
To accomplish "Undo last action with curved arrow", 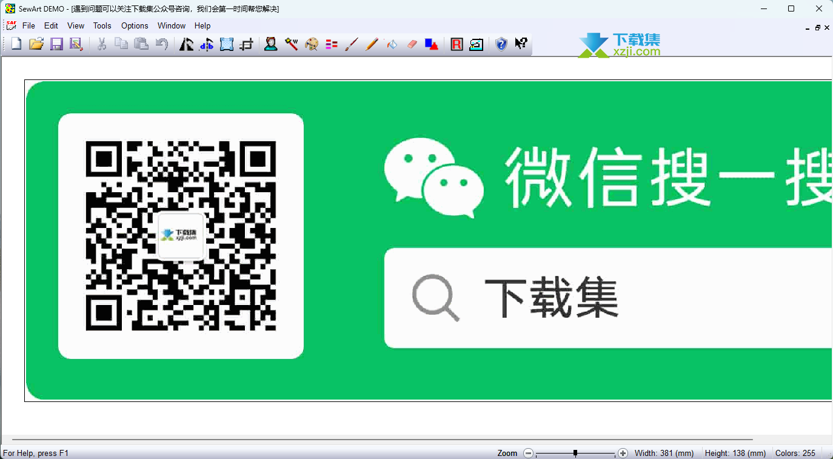I will coord(161,44).
